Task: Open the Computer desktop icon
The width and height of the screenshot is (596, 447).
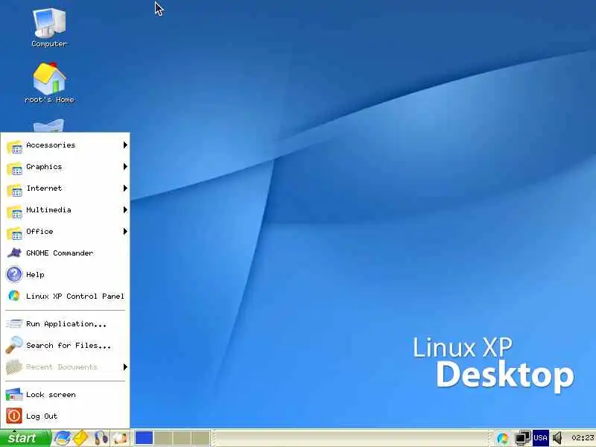Action: coord(48,28)
